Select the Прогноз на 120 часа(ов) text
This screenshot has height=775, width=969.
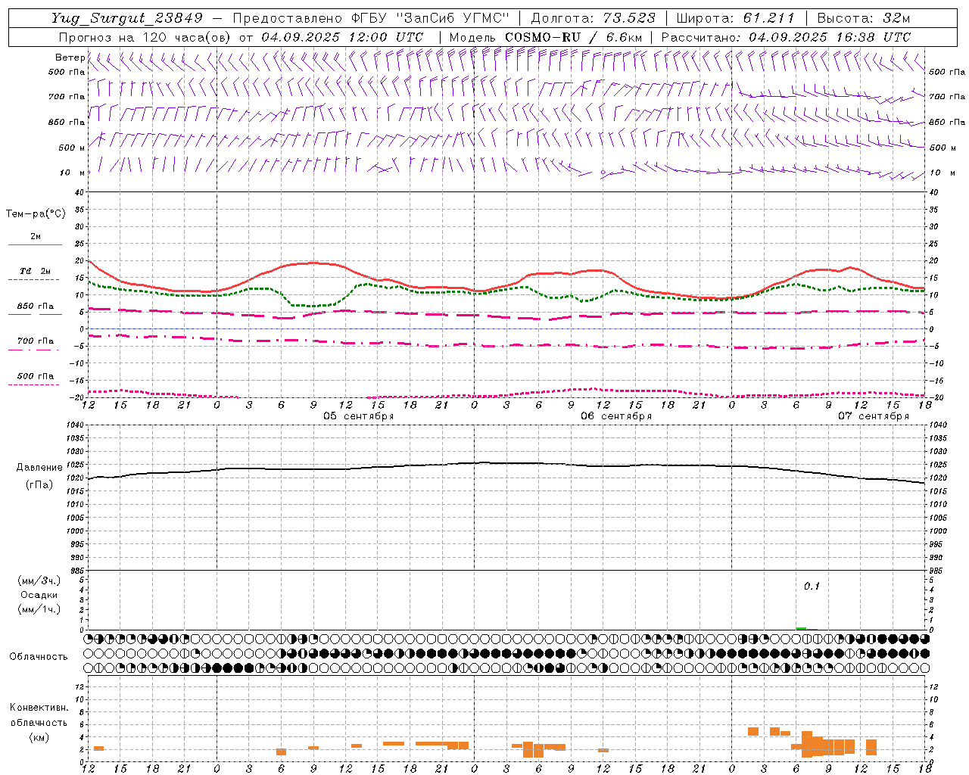tap(145, 37)
